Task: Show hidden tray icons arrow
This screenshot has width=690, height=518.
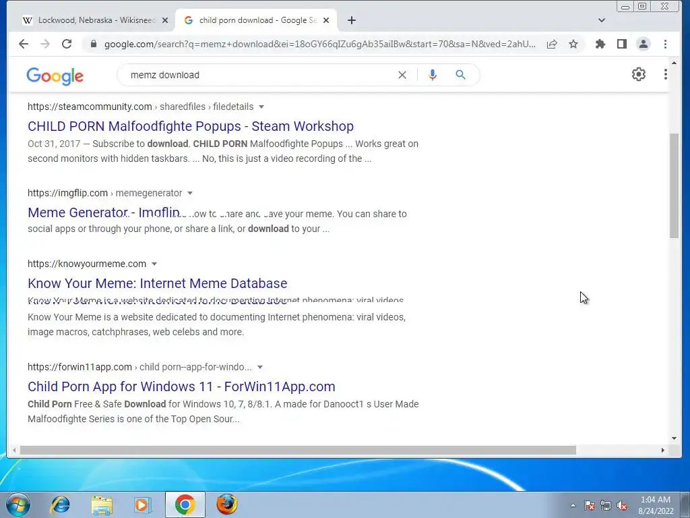Action: coord(573,505)
